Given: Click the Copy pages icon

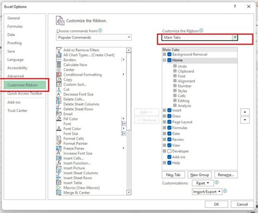Looking at the screenshot, I should pyautogui.click(x=59, y=79).
